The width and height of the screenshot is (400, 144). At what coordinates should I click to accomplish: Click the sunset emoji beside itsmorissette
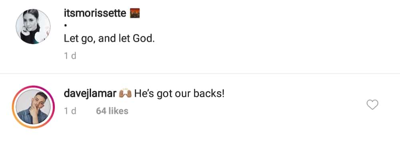coord(135,13)
